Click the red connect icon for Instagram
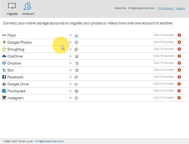This screenshot has width=189, height=144. 179,98
